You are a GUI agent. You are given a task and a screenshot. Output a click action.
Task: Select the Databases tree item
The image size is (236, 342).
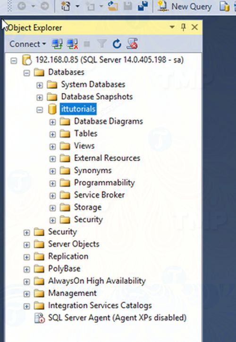click(x=66, y=72)
